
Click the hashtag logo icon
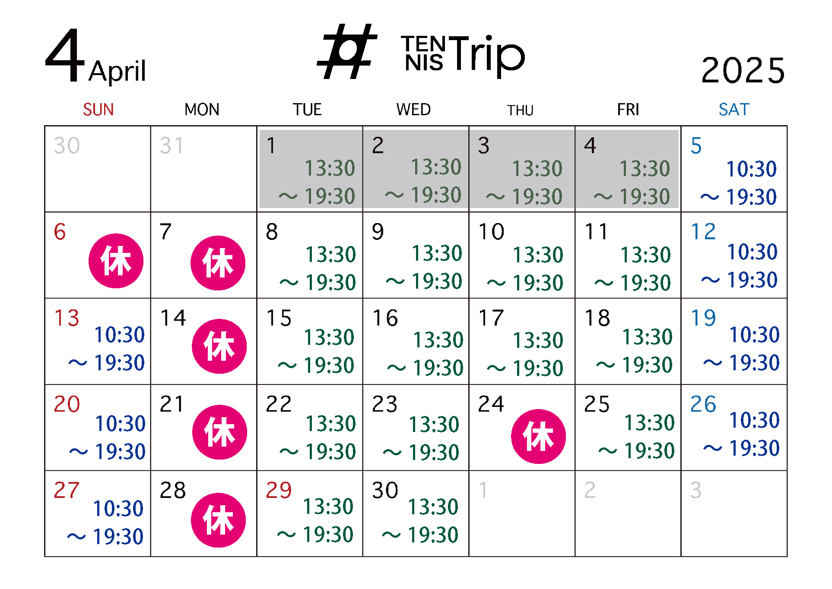pos(347,51)
